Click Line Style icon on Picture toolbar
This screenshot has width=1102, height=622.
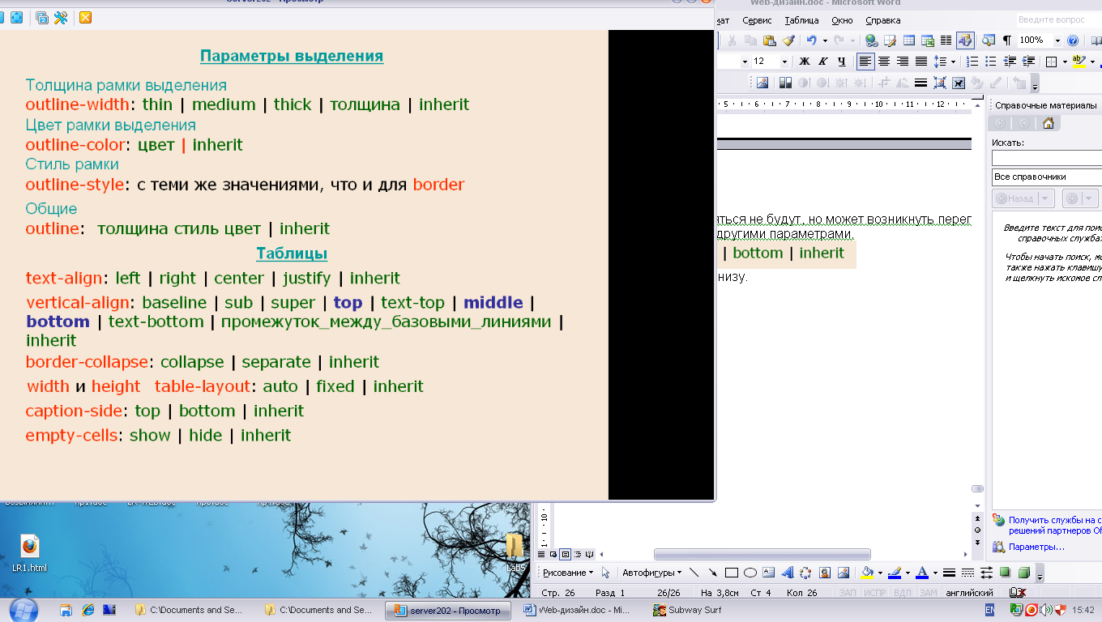click(920, 83)
